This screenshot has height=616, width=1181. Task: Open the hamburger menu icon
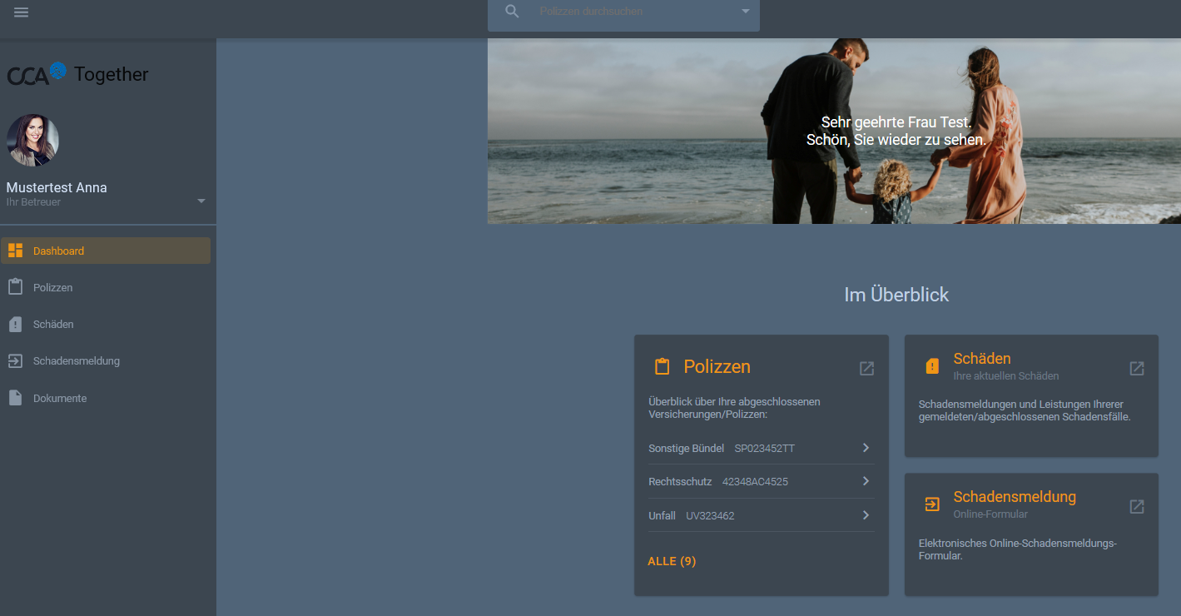(x=22, y=12)
